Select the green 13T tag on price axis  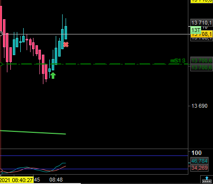[196, 30]
